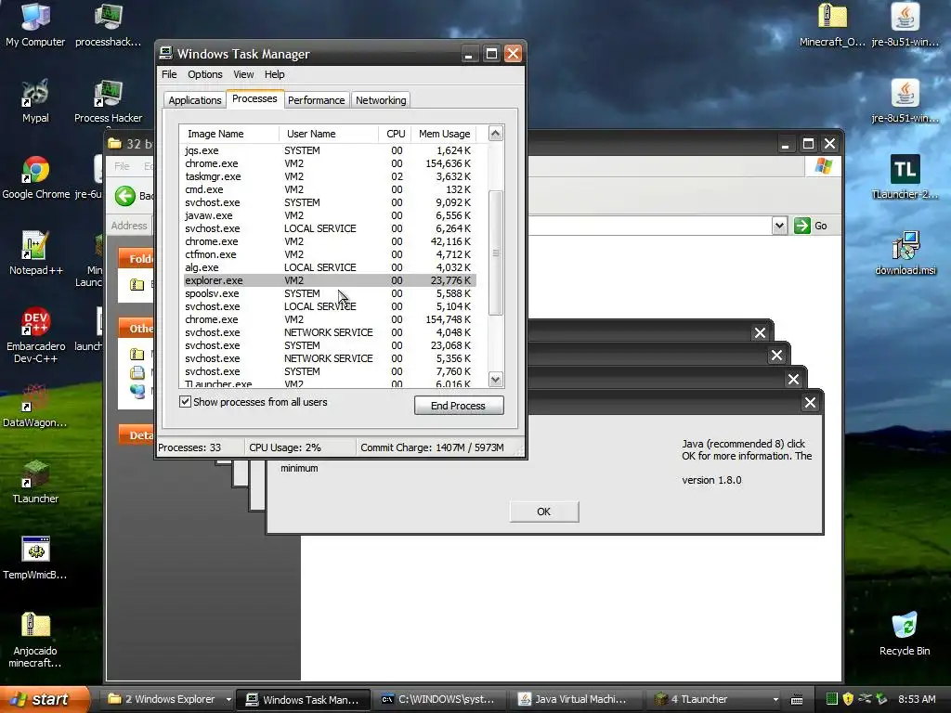Click the process list scrollbar thumb

coord(496,253)
